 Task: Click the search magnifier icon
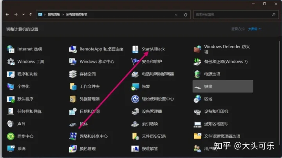pos(273,14)
